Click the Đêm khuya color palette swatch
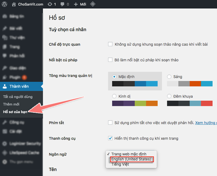 point(190,103)
